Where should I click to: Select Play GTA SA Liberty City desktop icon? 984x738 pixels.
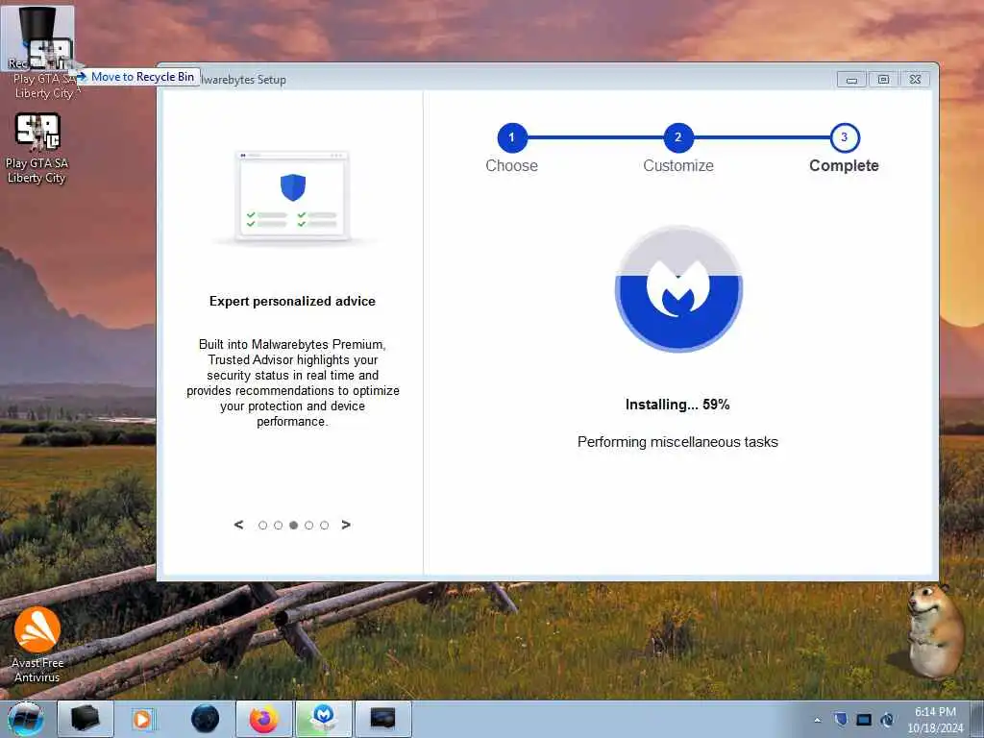(x=37, y=149)
